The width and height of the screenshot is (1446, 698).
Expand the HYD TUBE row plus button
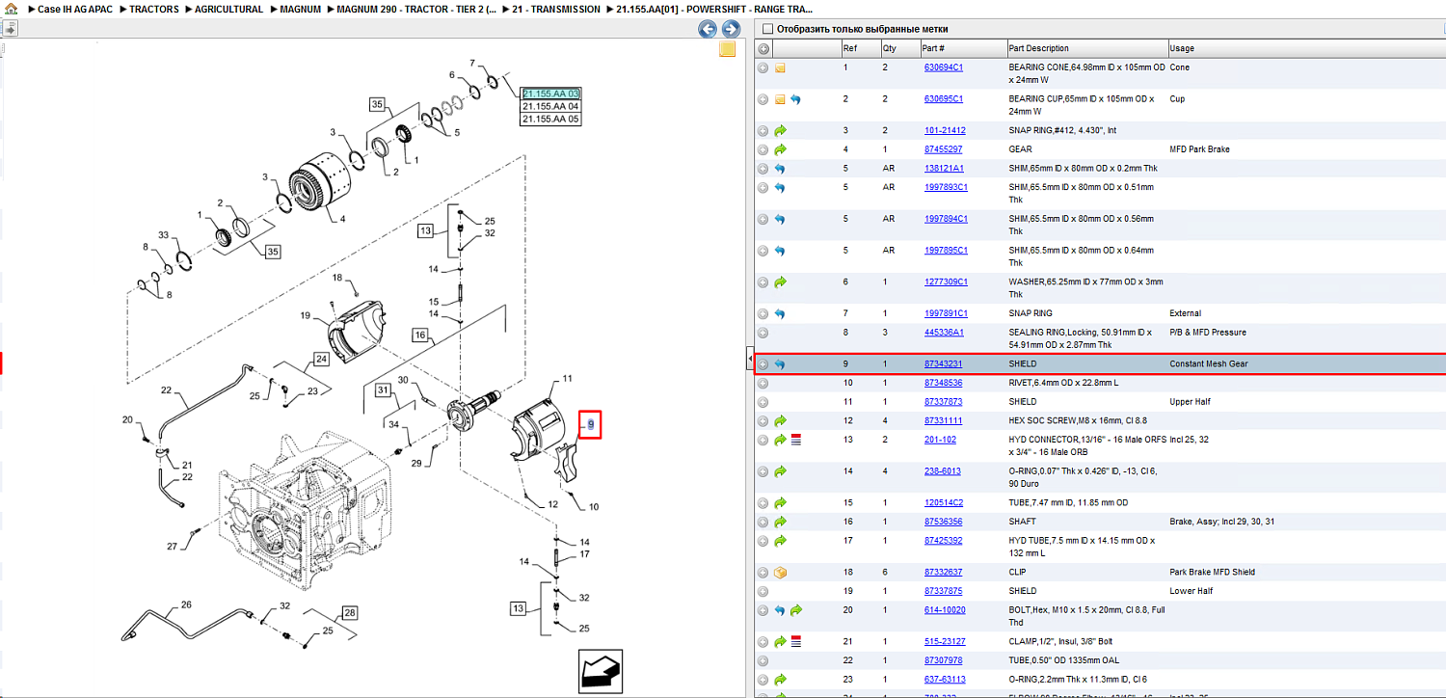coord(763,541)
